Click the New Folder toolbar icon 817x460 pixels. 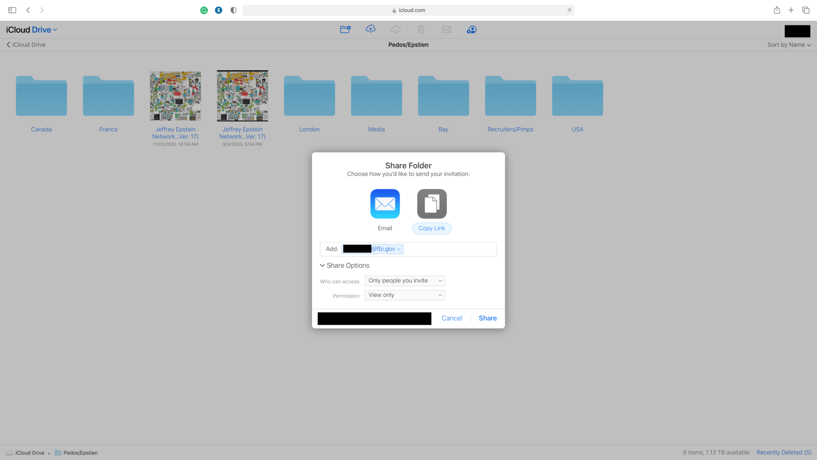[x=345, y=29]
